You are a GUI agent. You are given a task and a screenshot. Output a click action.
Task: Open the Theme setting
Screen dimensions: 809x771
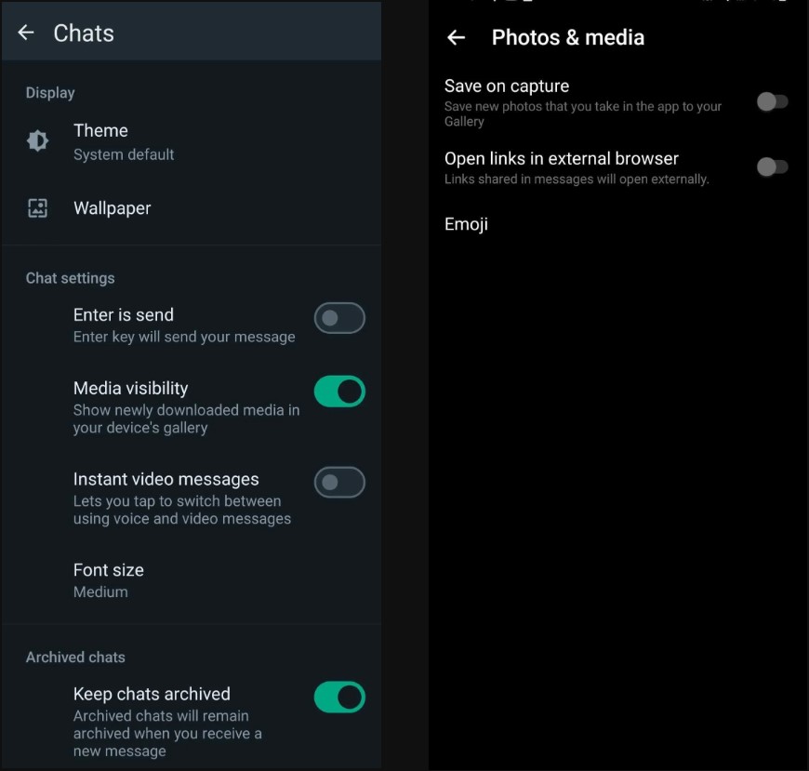tap(100, 131)
